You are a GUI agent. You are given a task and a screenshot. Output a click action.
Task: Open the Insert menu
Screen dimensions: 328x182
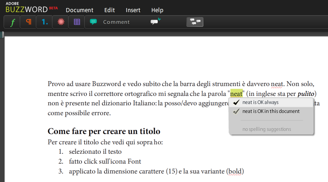(x=133, y=10)
